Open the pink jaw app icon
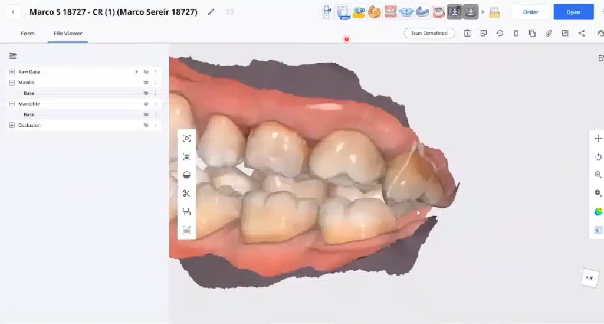This screenshot has width=604, height=324. pyautogui.click(x=438, y=12)
